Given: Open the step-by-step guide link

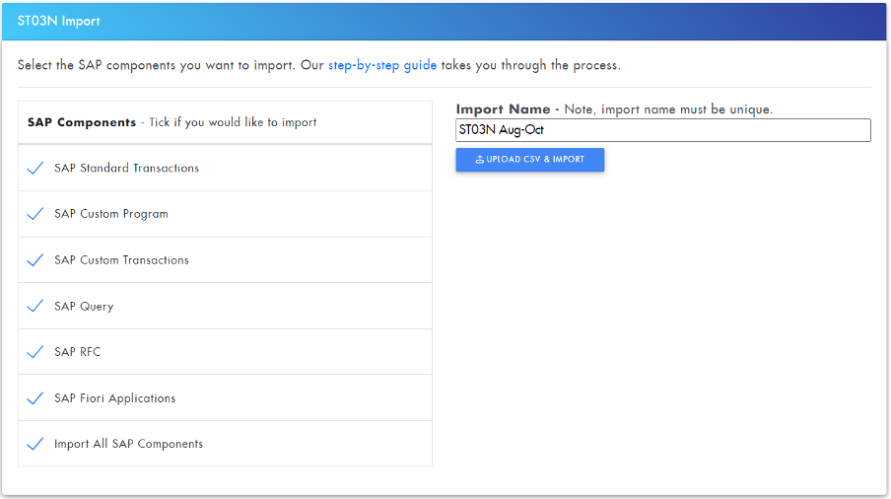Looking at the screenshot, I should click(381, 66).
